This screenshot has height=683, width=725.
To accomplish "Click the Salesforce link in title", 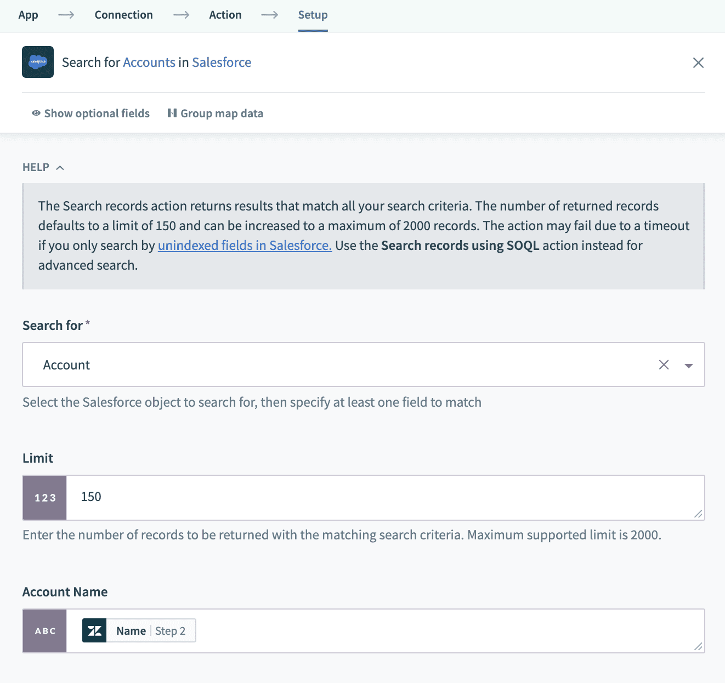I will (x=222, y=62).
